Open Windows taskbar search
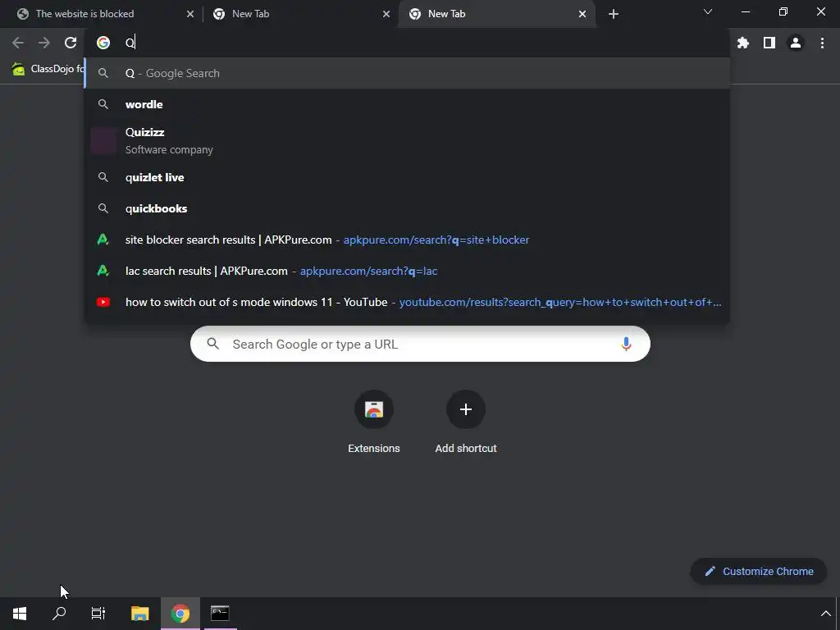The height and width of the screenshot is (630, 840). tap(59, 614)
